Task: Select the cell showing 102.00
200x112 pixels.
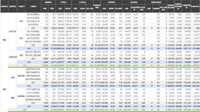Action: pyautogui.click(x=69, y=38)
